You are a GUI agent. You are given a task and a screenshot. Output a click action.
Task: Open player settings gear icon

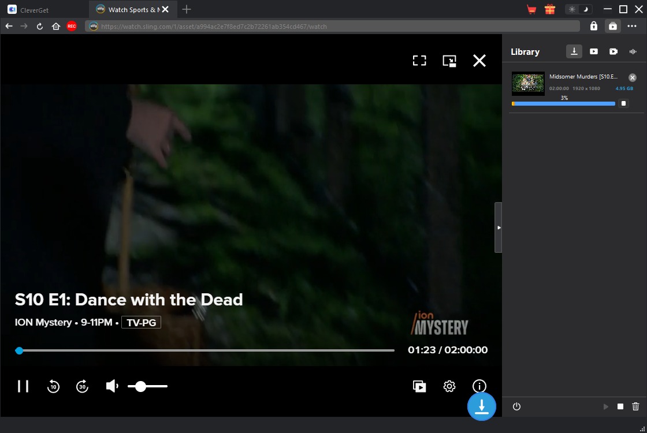[x=449, y=386]
